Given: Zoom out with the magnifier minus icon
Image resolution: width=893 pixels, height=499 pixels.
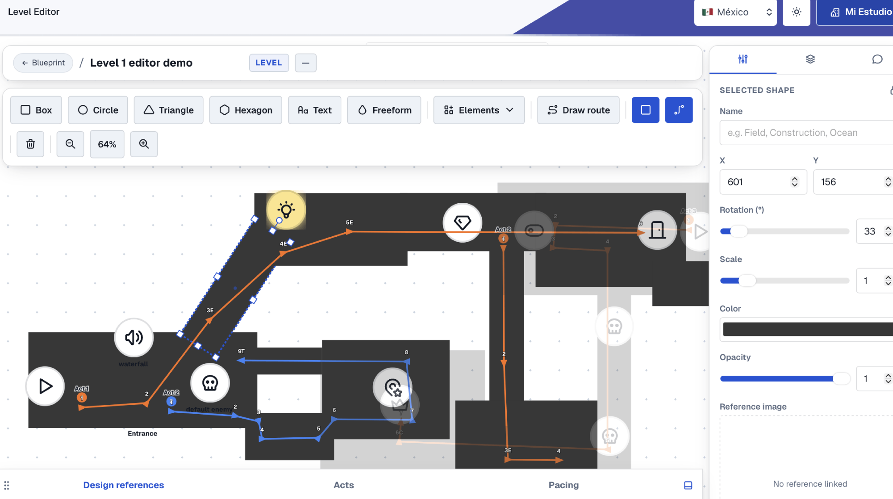Looking at the screenshot, I should (70, 144).
